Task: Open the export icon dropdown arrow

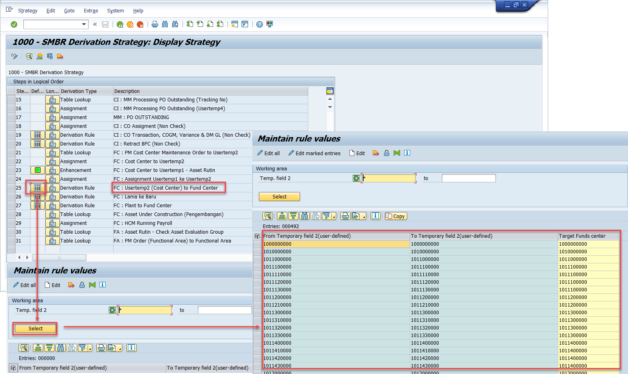Action: coord(364,217)
